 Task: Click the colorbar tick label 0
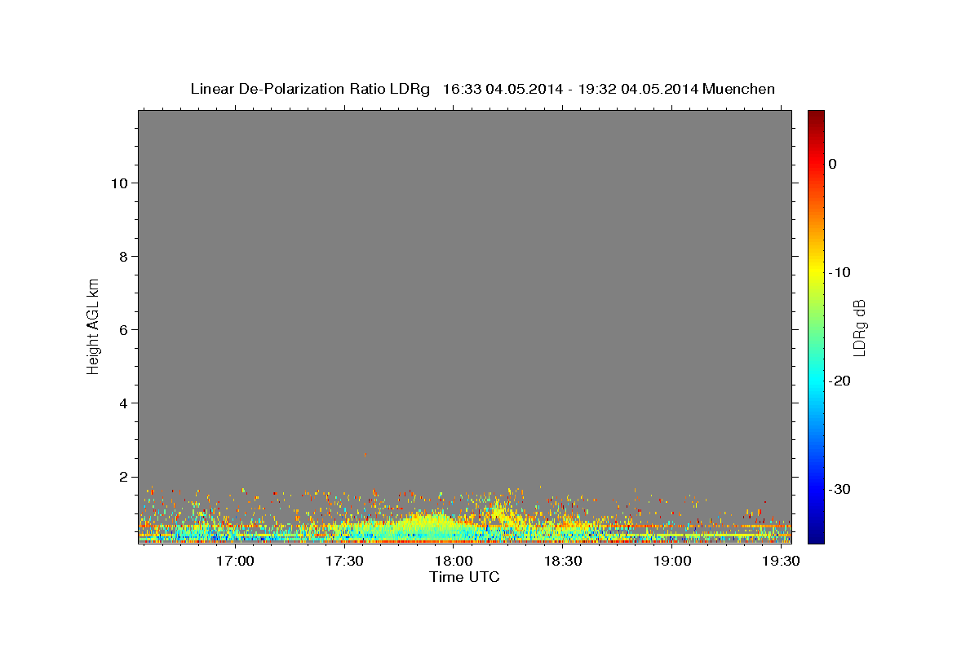[832, 164]
